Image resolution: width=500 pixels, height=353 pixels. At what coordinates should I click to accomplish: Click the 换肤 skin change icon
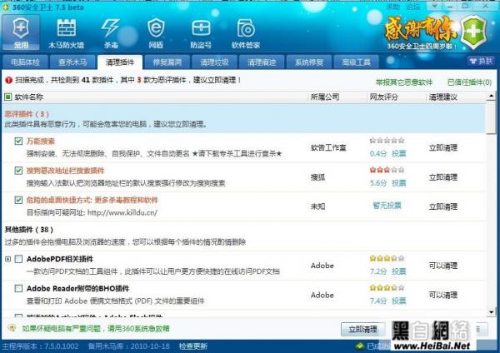(479, 61)
